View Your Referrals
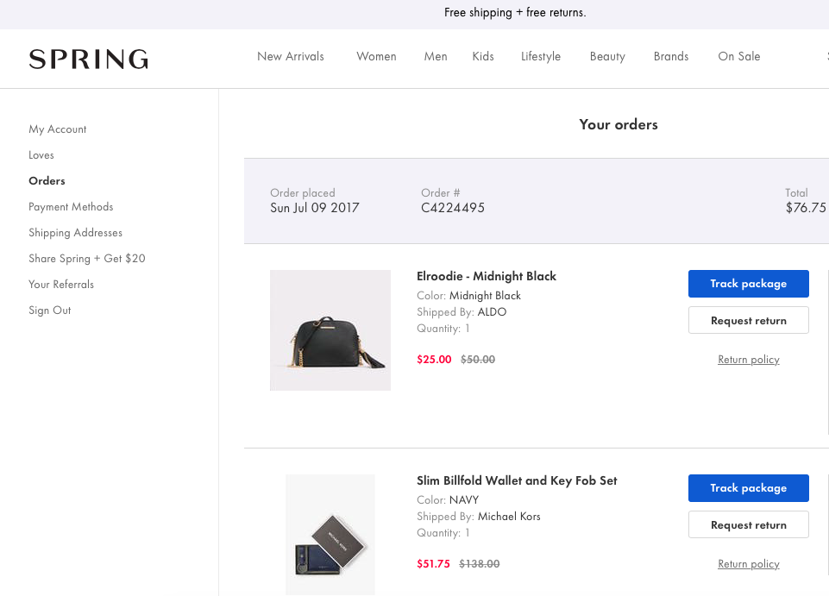 [61, 285]
